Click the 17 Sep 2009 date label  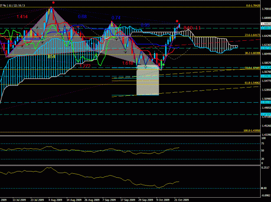(x=128, y=200)
